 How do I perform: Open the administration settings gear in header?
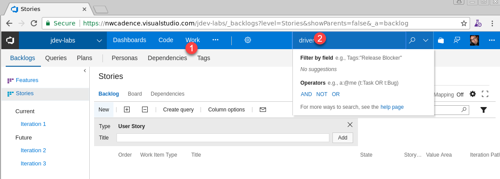(x=248, y=40)
